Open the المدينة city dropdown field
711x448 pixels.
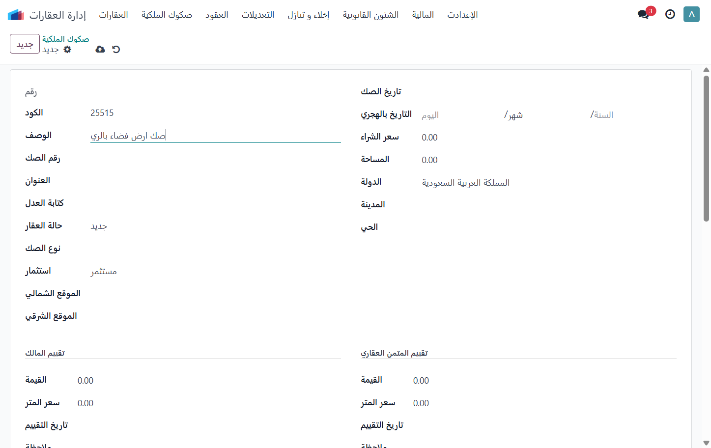[x=549, y=205]
